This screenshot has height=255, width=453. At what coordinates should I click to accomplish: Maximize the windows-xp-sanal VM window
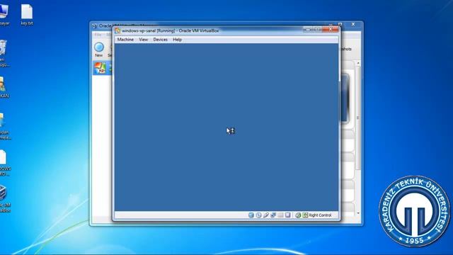click(318, 29)
